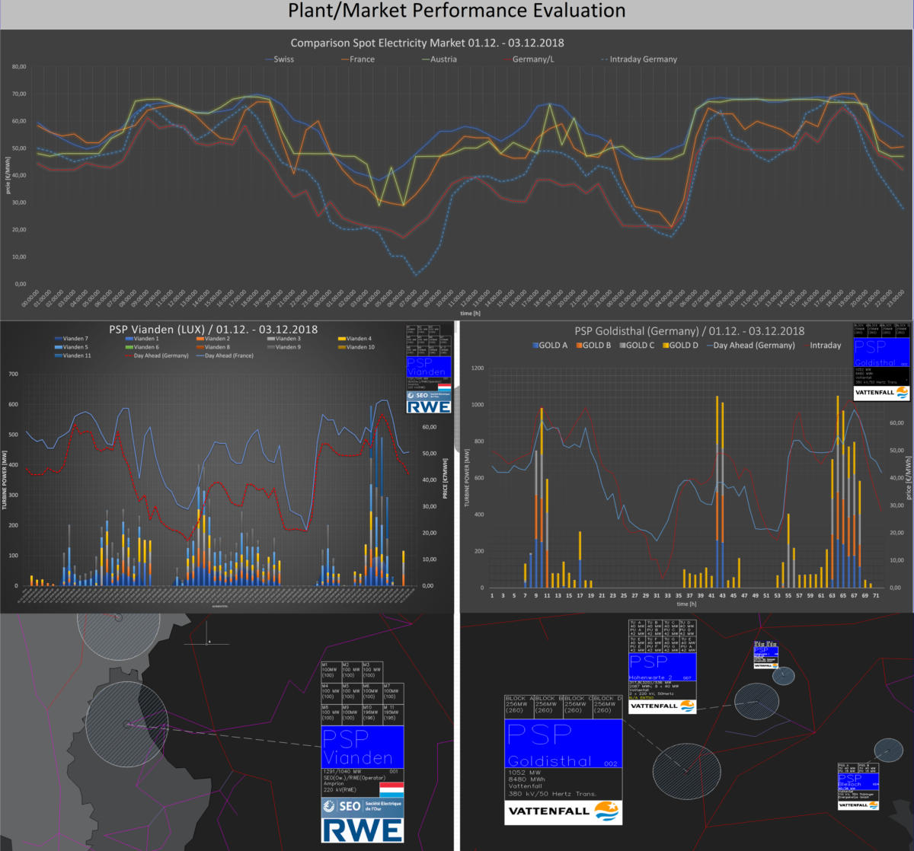Click the Plant/Market Performance Evaluation title
Screen dimensions: 914x851
(x=457, y=11)
